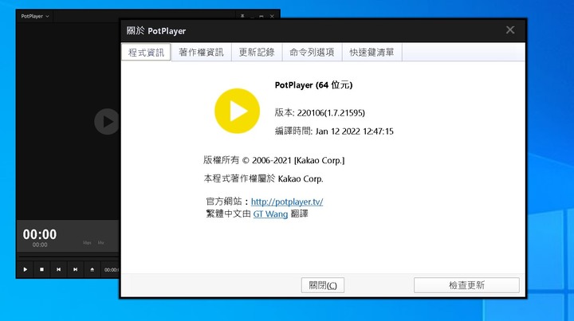This screenshot has width=574, height=321.
Task: Click the PotPlayer (64 位元) heading
Action: pyautogui.click(x=313, y=84)
